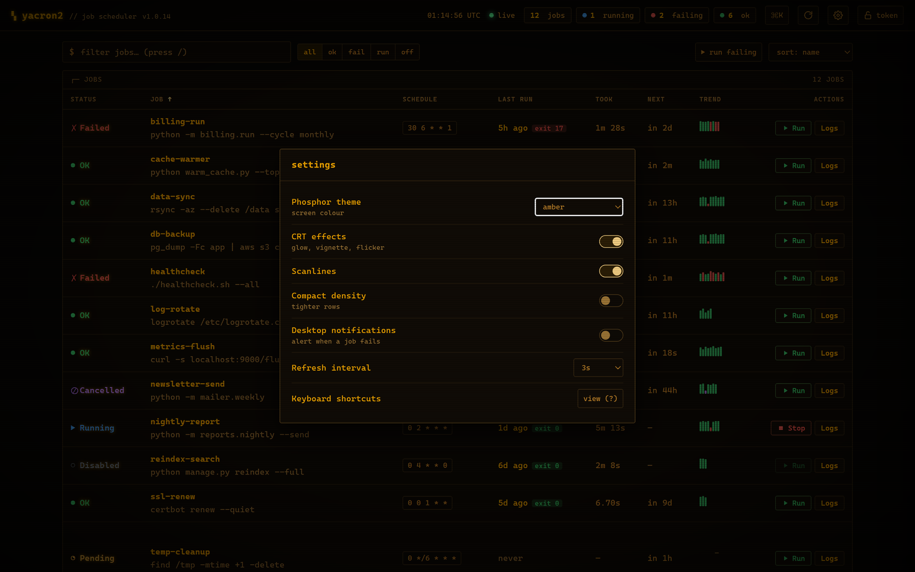Click trend sparkline for nightly-report
The width and height of the screenshot is (915, 572).
pyautogui.click(x=709, y=426)
